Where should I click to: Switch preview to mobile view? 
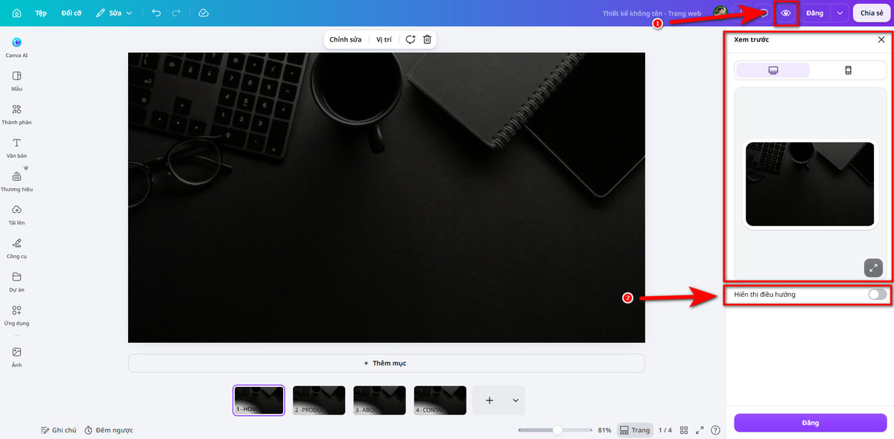pos(848,70)
